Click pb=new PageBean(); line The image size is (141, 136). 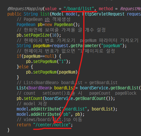[48, 25]
